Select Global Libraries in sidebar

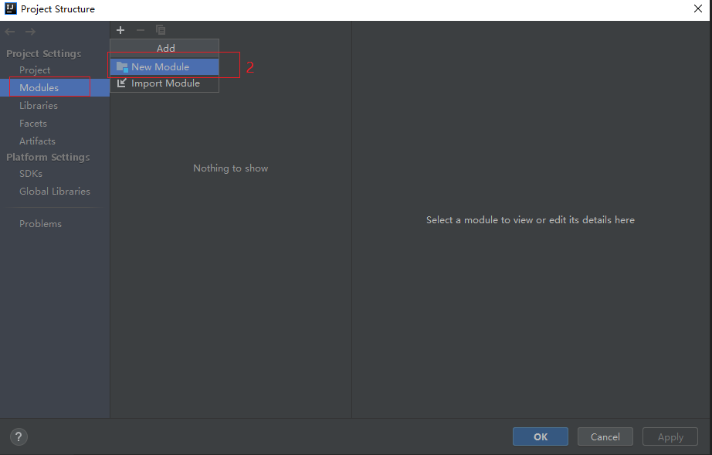coord(55,192)
